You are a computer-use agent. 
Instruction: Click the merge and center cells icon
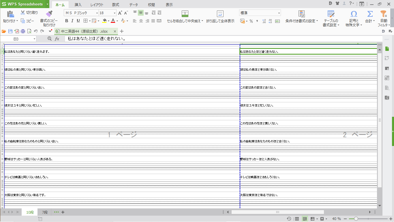point(185,14)
